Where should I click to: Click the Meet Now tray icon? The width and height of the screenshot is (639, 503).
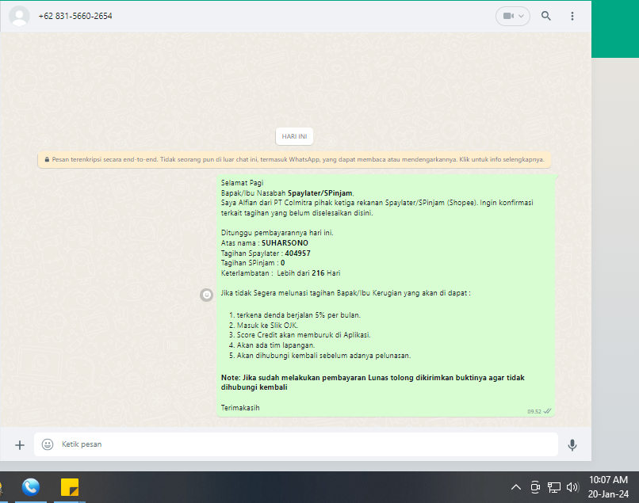tap(535, 487)
